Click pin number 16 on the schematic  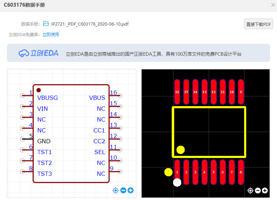click(x=113, y=92)
